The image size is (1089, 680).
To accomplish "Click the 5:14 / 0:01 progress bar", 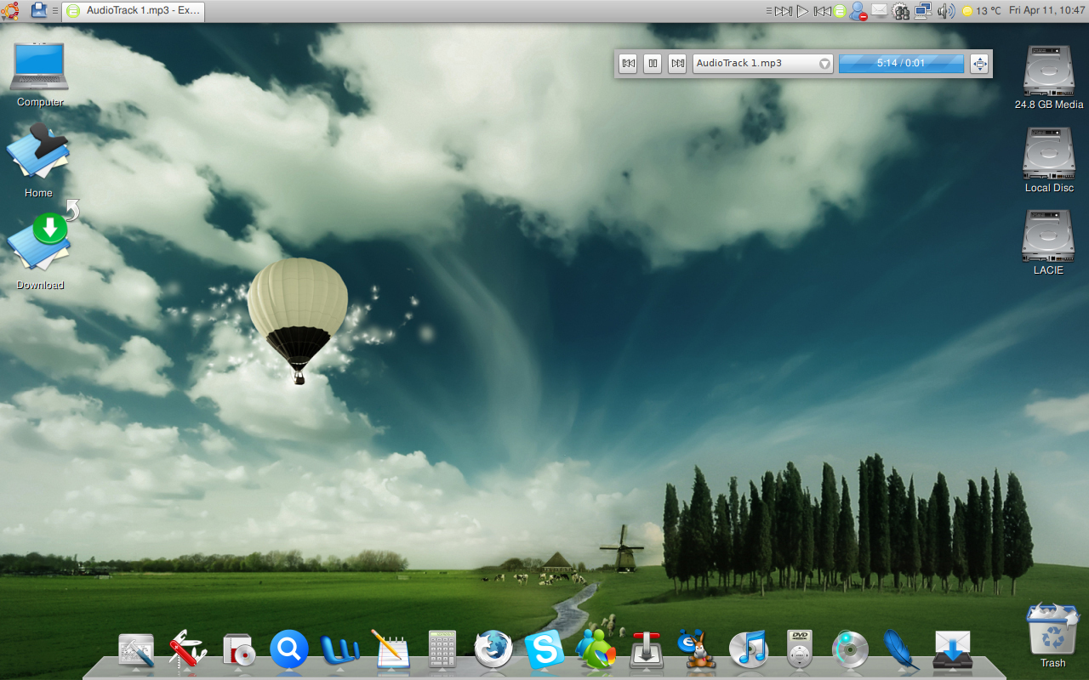I will [901, 64].
